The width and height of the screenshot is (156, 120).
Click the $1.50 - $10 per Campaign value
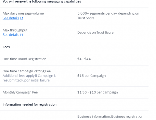click(97, 92)
